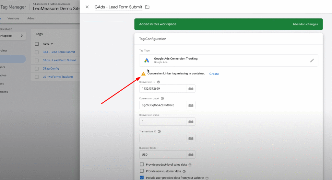This screenshot has height=180, width=332.
Task: Open help for user-provided data option
Action: pyautogui.click(x=207, y=178)
